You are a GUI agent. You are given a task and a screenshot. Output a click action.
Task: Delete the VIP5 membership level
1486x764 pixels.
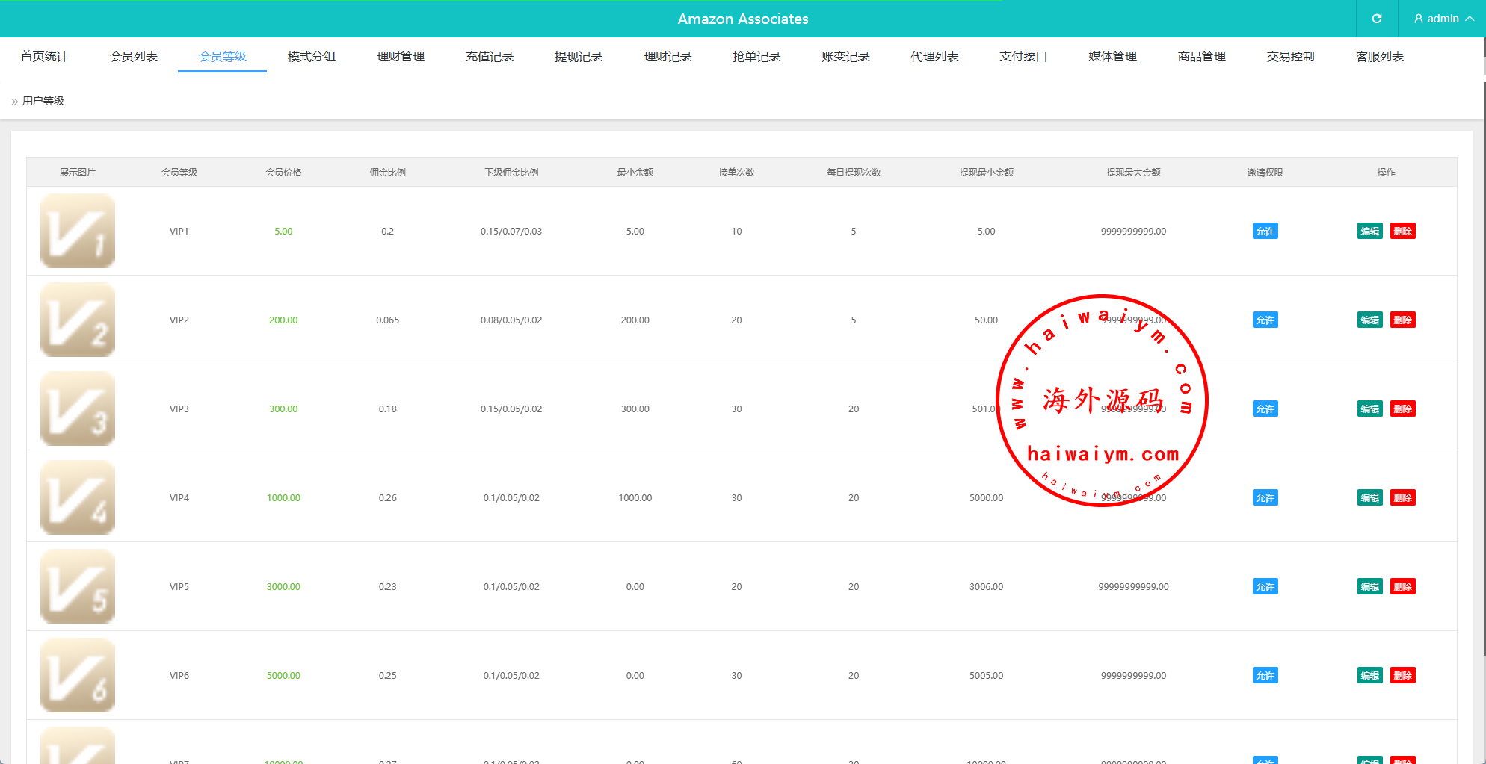(x=1402, y=587)
